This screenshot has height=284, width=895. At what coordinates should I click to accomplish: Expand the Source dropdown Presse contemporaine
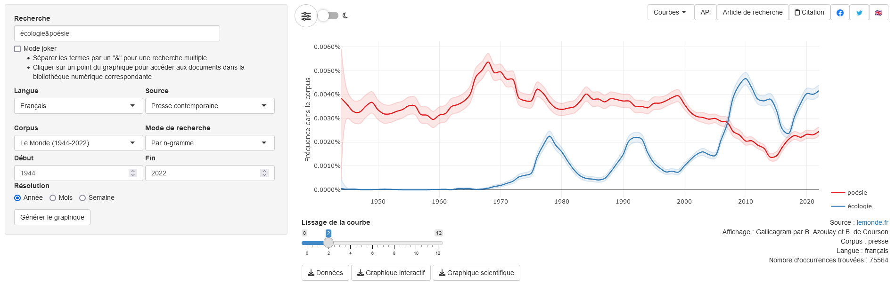coord(210,106)
